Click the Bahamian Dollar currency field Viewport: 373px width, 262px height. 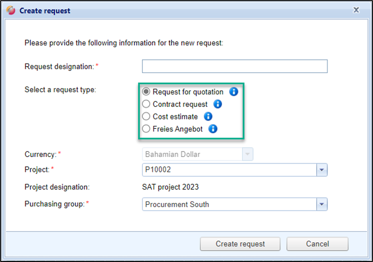(x=192, y=154)
